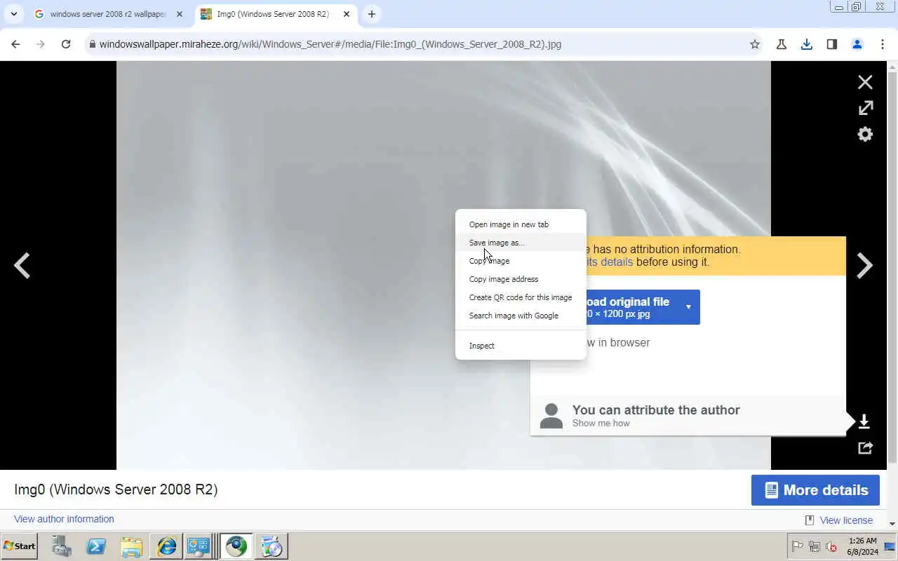The image size is (898, 561).
Task: Open the More details button
Action: pyautogui.click(x=815, y=490)
